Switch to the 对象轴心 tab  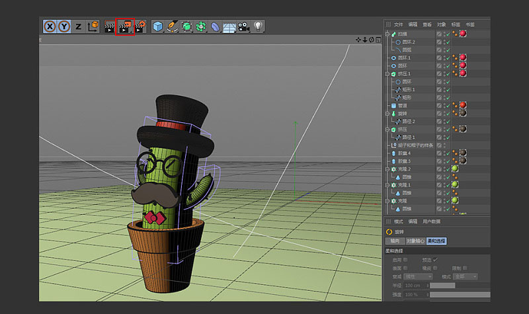[415, 241]
